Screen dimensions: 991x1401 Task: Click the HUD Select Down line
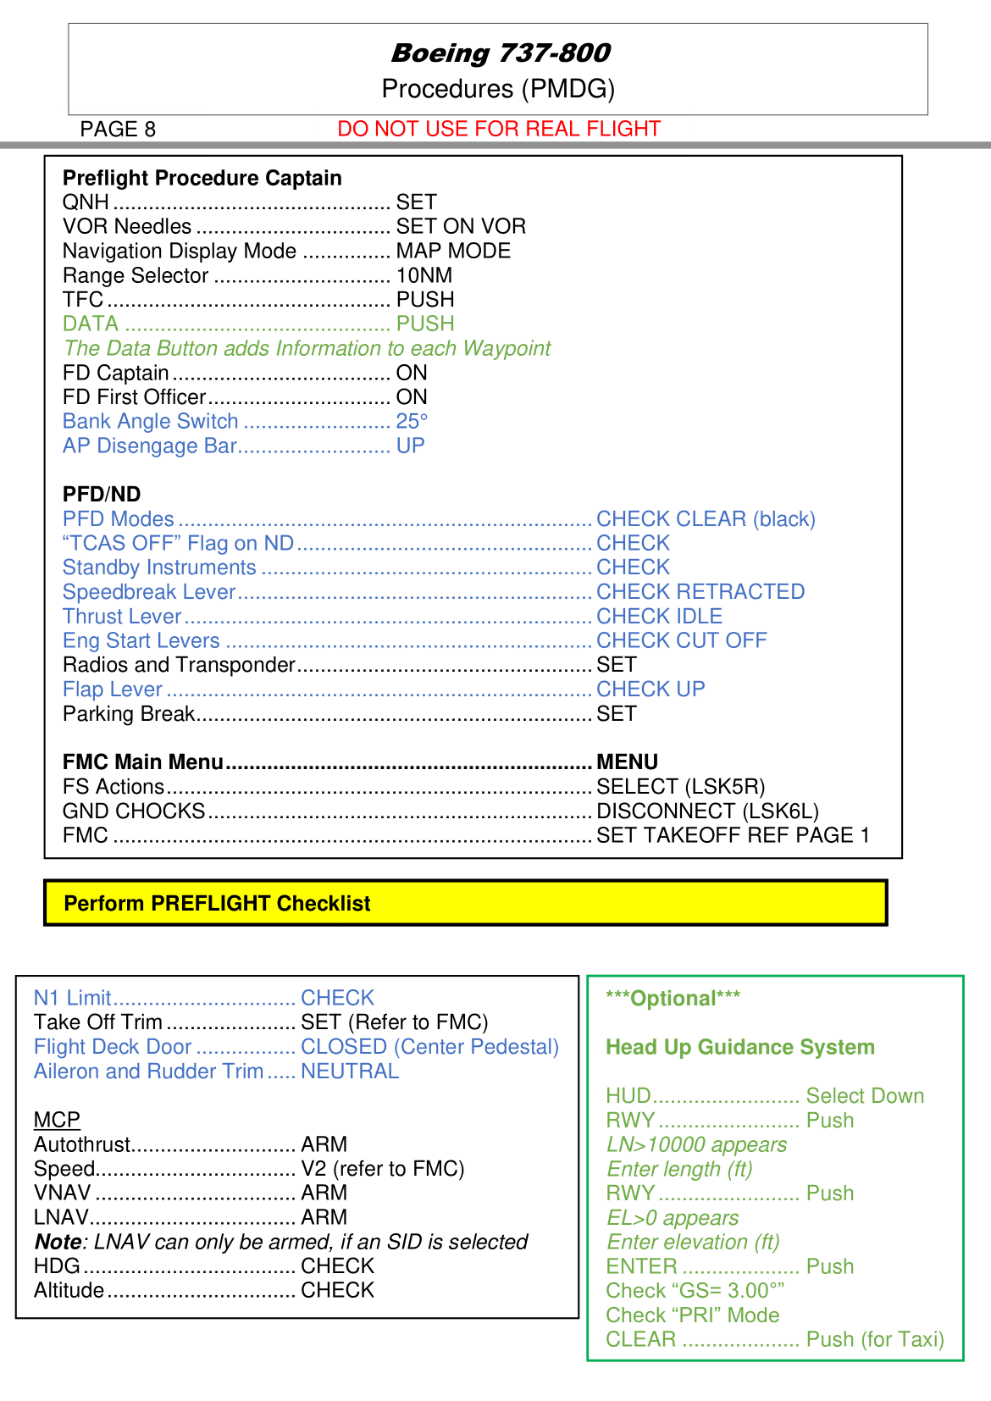click(765, 1096)
